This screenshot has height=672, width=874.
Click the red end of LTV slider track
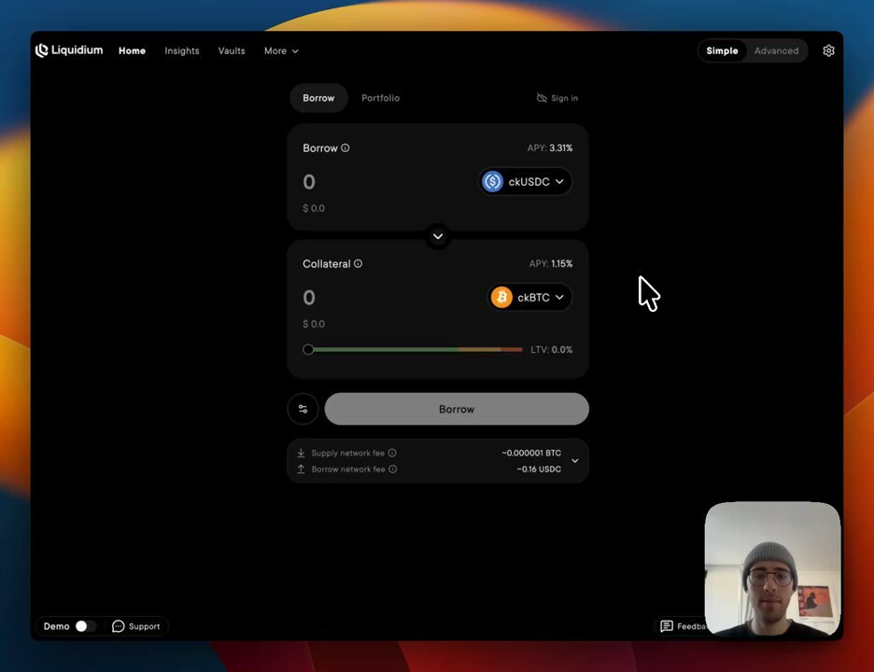[512, 349]
